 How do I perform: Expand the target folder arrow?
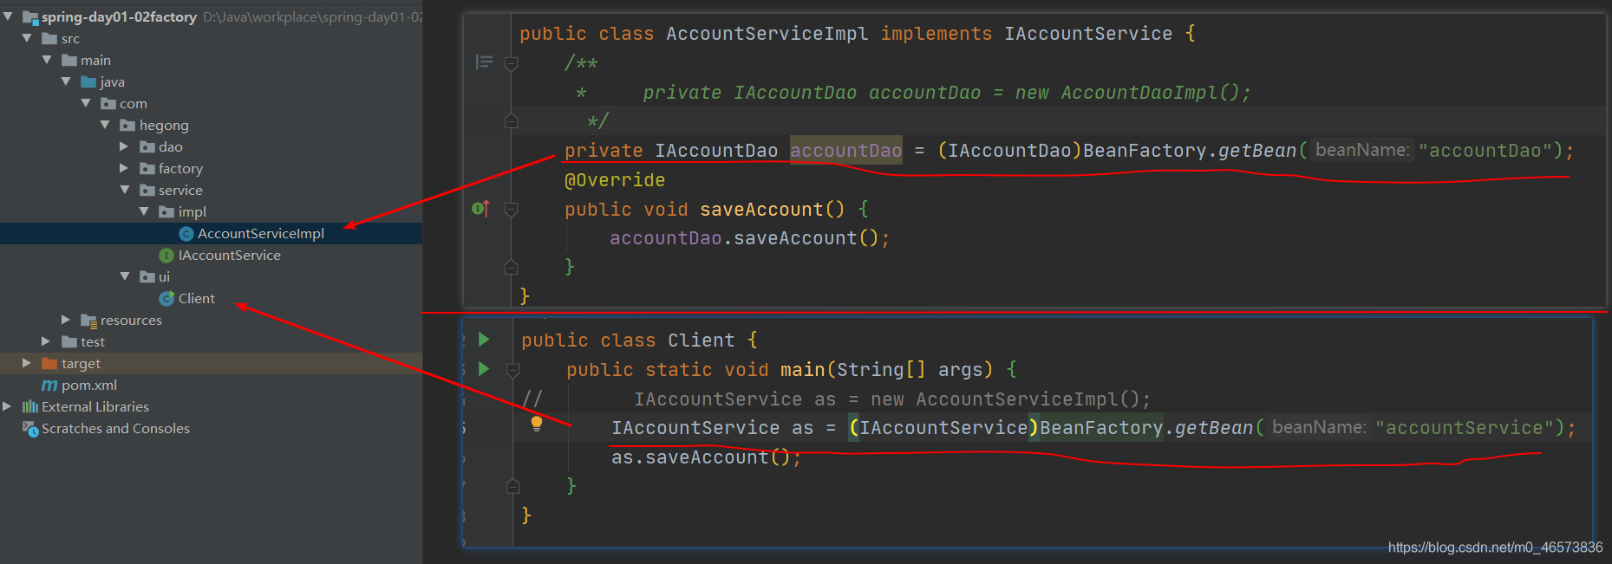[x=27, y=363]
